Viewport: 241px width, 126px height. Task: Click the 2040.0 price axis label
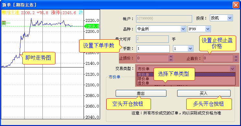92,117
